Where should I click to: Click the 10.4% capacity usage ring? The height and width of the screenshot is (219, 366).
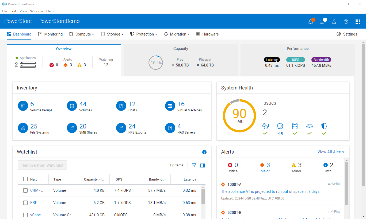point(156,63)
